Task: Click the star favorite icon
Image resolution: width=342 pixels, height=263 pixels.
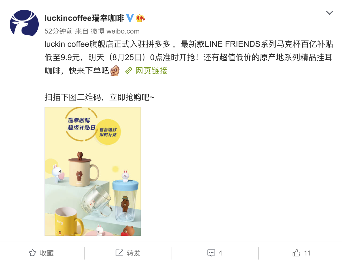Action: coord(33,253)
